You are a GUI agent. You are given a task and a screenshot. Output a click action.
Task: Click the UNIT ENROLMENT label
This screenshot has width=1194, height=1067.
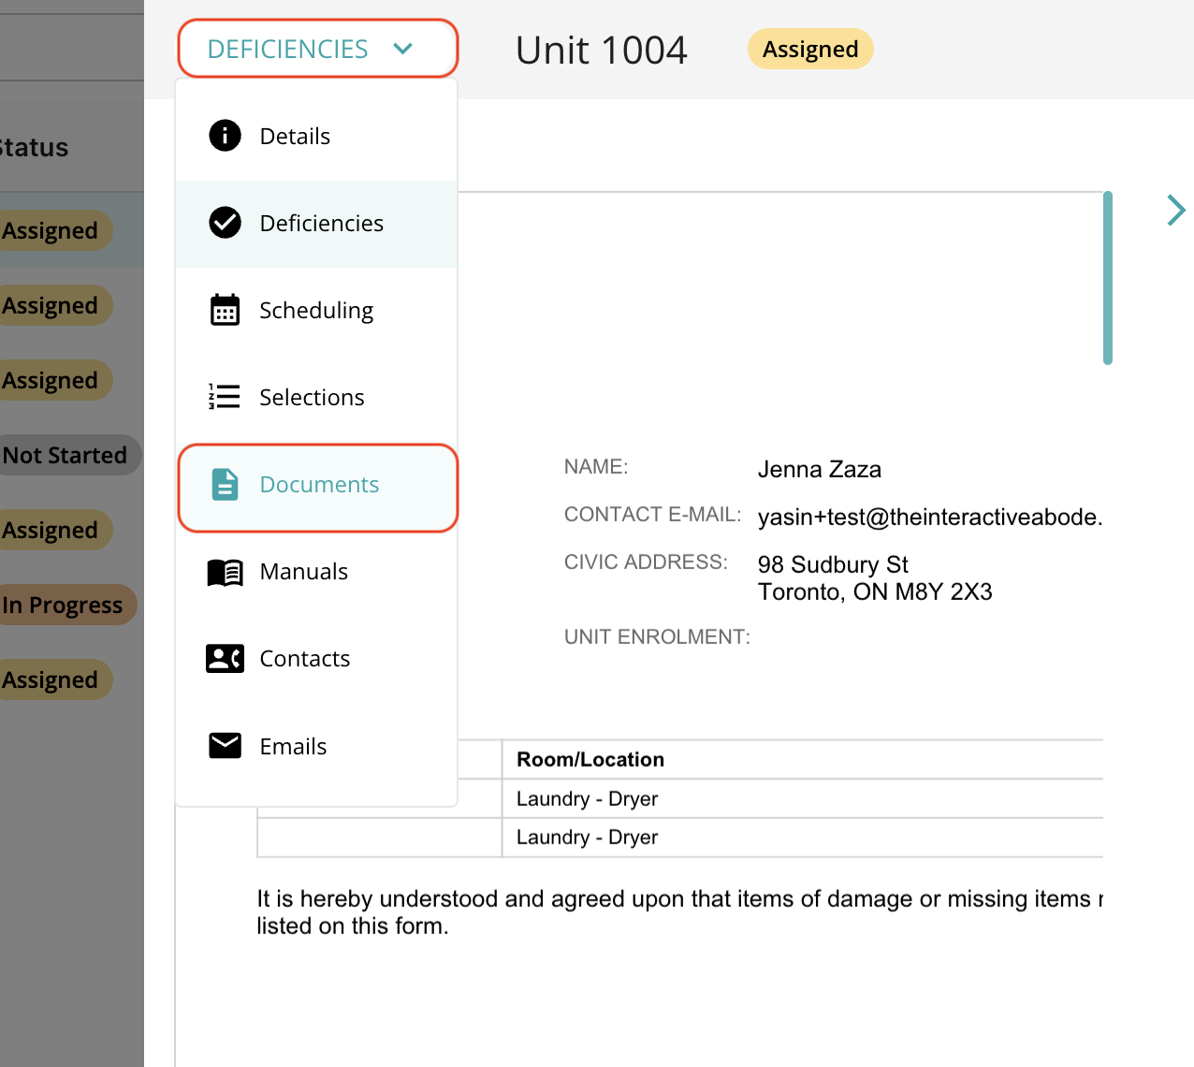657,636
